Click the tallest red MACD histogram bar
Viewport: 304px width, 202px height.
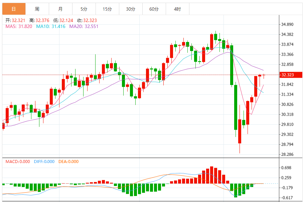pyautogui.click(x=212, y=175)
